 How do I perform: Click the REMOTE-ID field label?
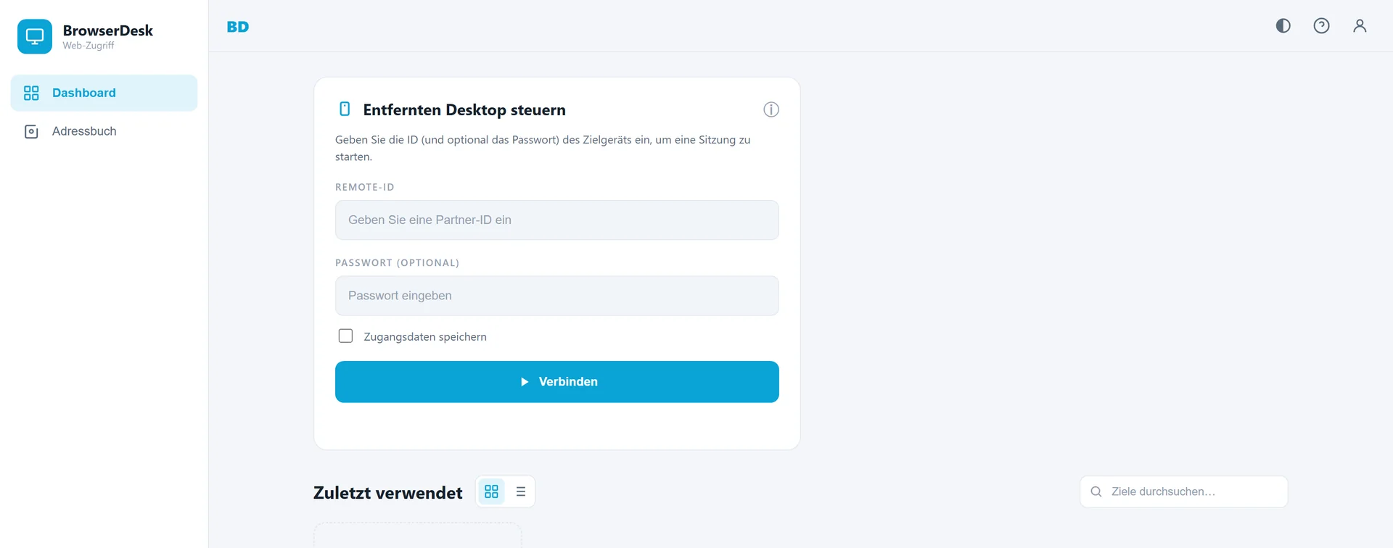365,187
